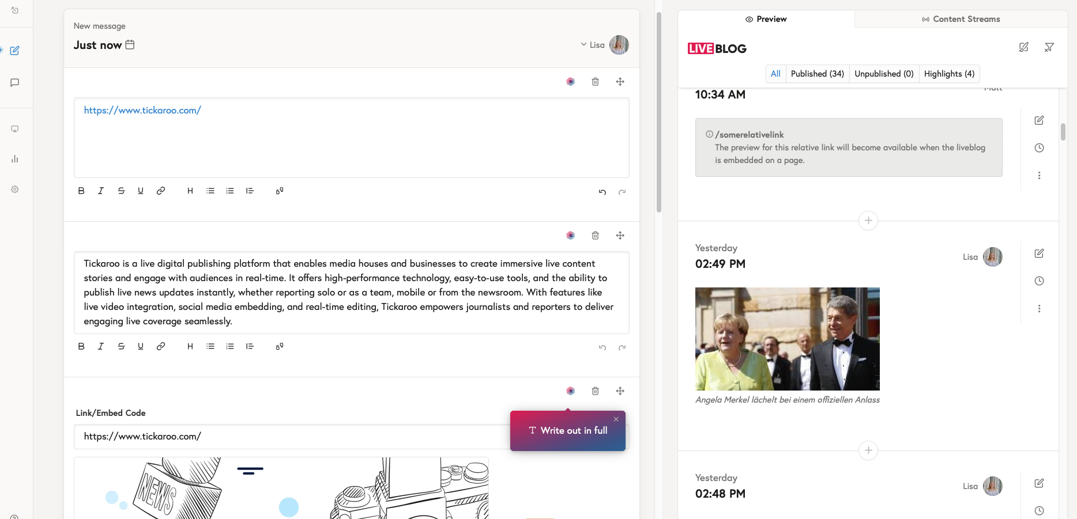This screenshot has width=1077, height=519.
Task: Open the compose message icon in left sidebar
Action: 15,51
